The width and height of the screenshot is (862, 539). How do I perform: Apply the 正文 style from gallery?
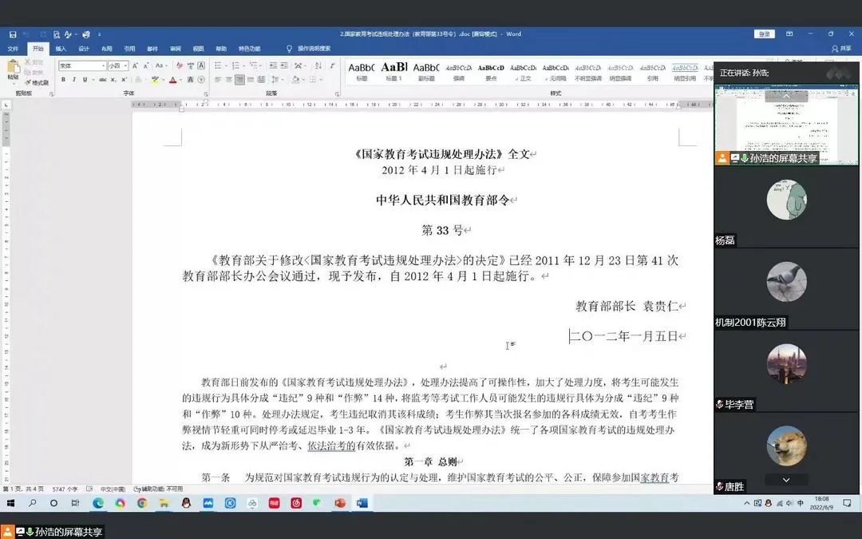click(x=523, y=71)
